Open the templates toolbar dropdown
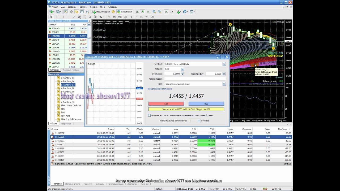 click(192, 12)
